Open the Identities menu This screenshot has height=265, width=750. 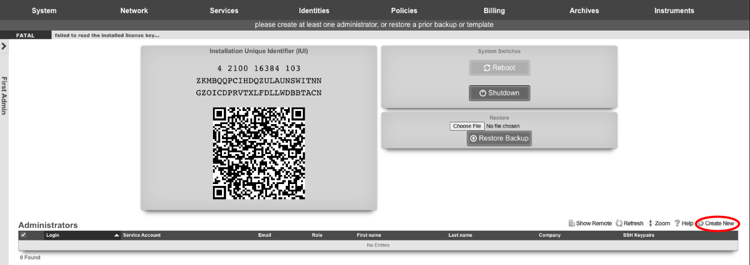pos(314,10)
